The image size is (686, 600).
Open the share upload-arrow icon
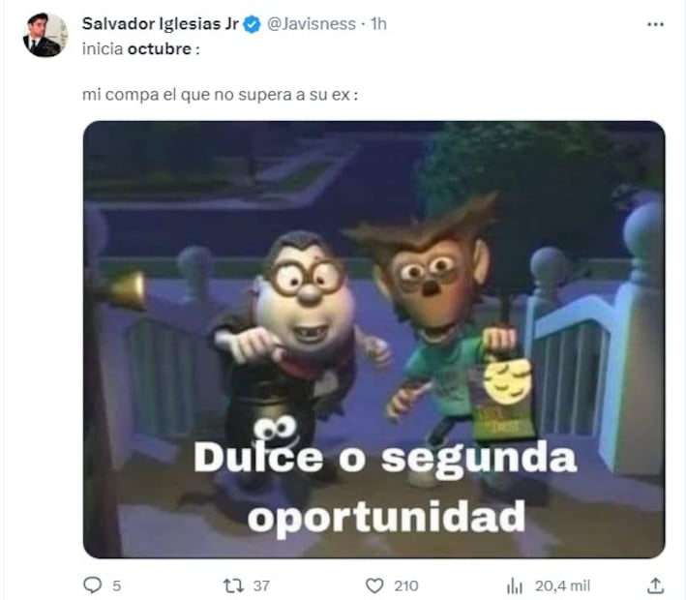[655, 585]
